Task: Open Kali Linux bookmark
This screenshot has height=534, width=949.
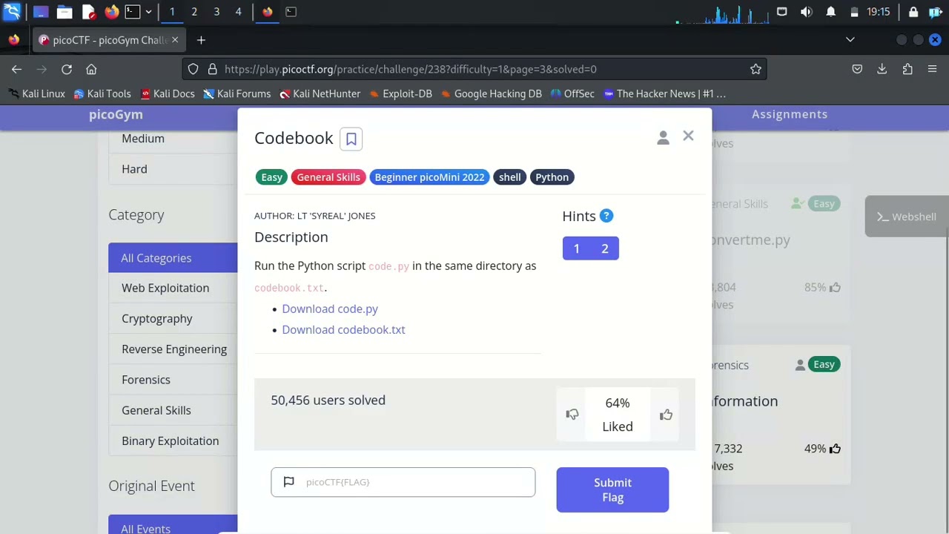Action: (36, 93)
